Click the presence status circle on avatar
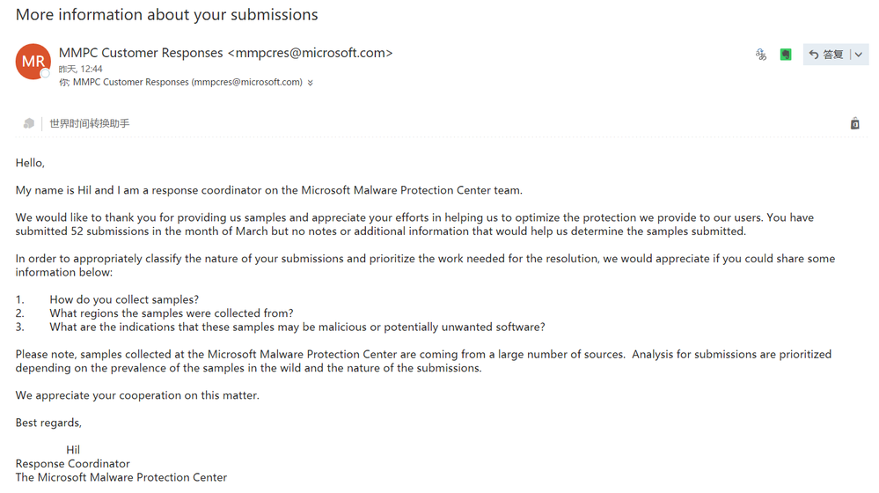This screenshot has width=879, height=493. [45, 74]
